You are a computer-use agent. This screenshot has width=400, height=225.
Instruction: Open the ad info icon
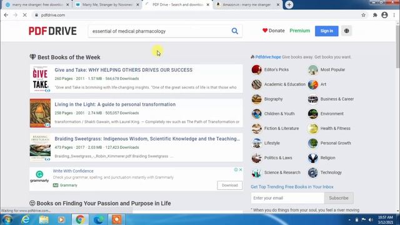point(236,169)
